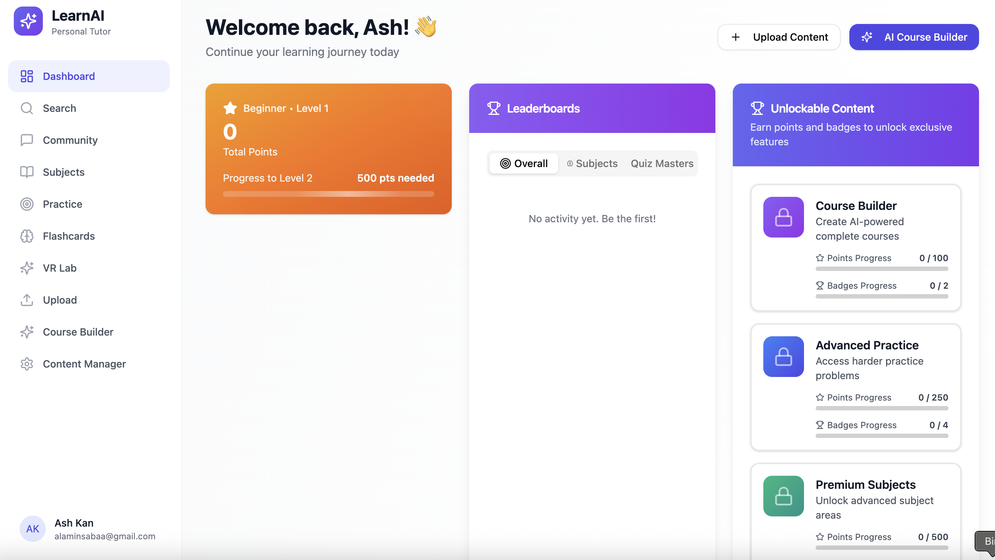
Task: Click the Content Manager gear icon
Action: (x=27, y=364)
